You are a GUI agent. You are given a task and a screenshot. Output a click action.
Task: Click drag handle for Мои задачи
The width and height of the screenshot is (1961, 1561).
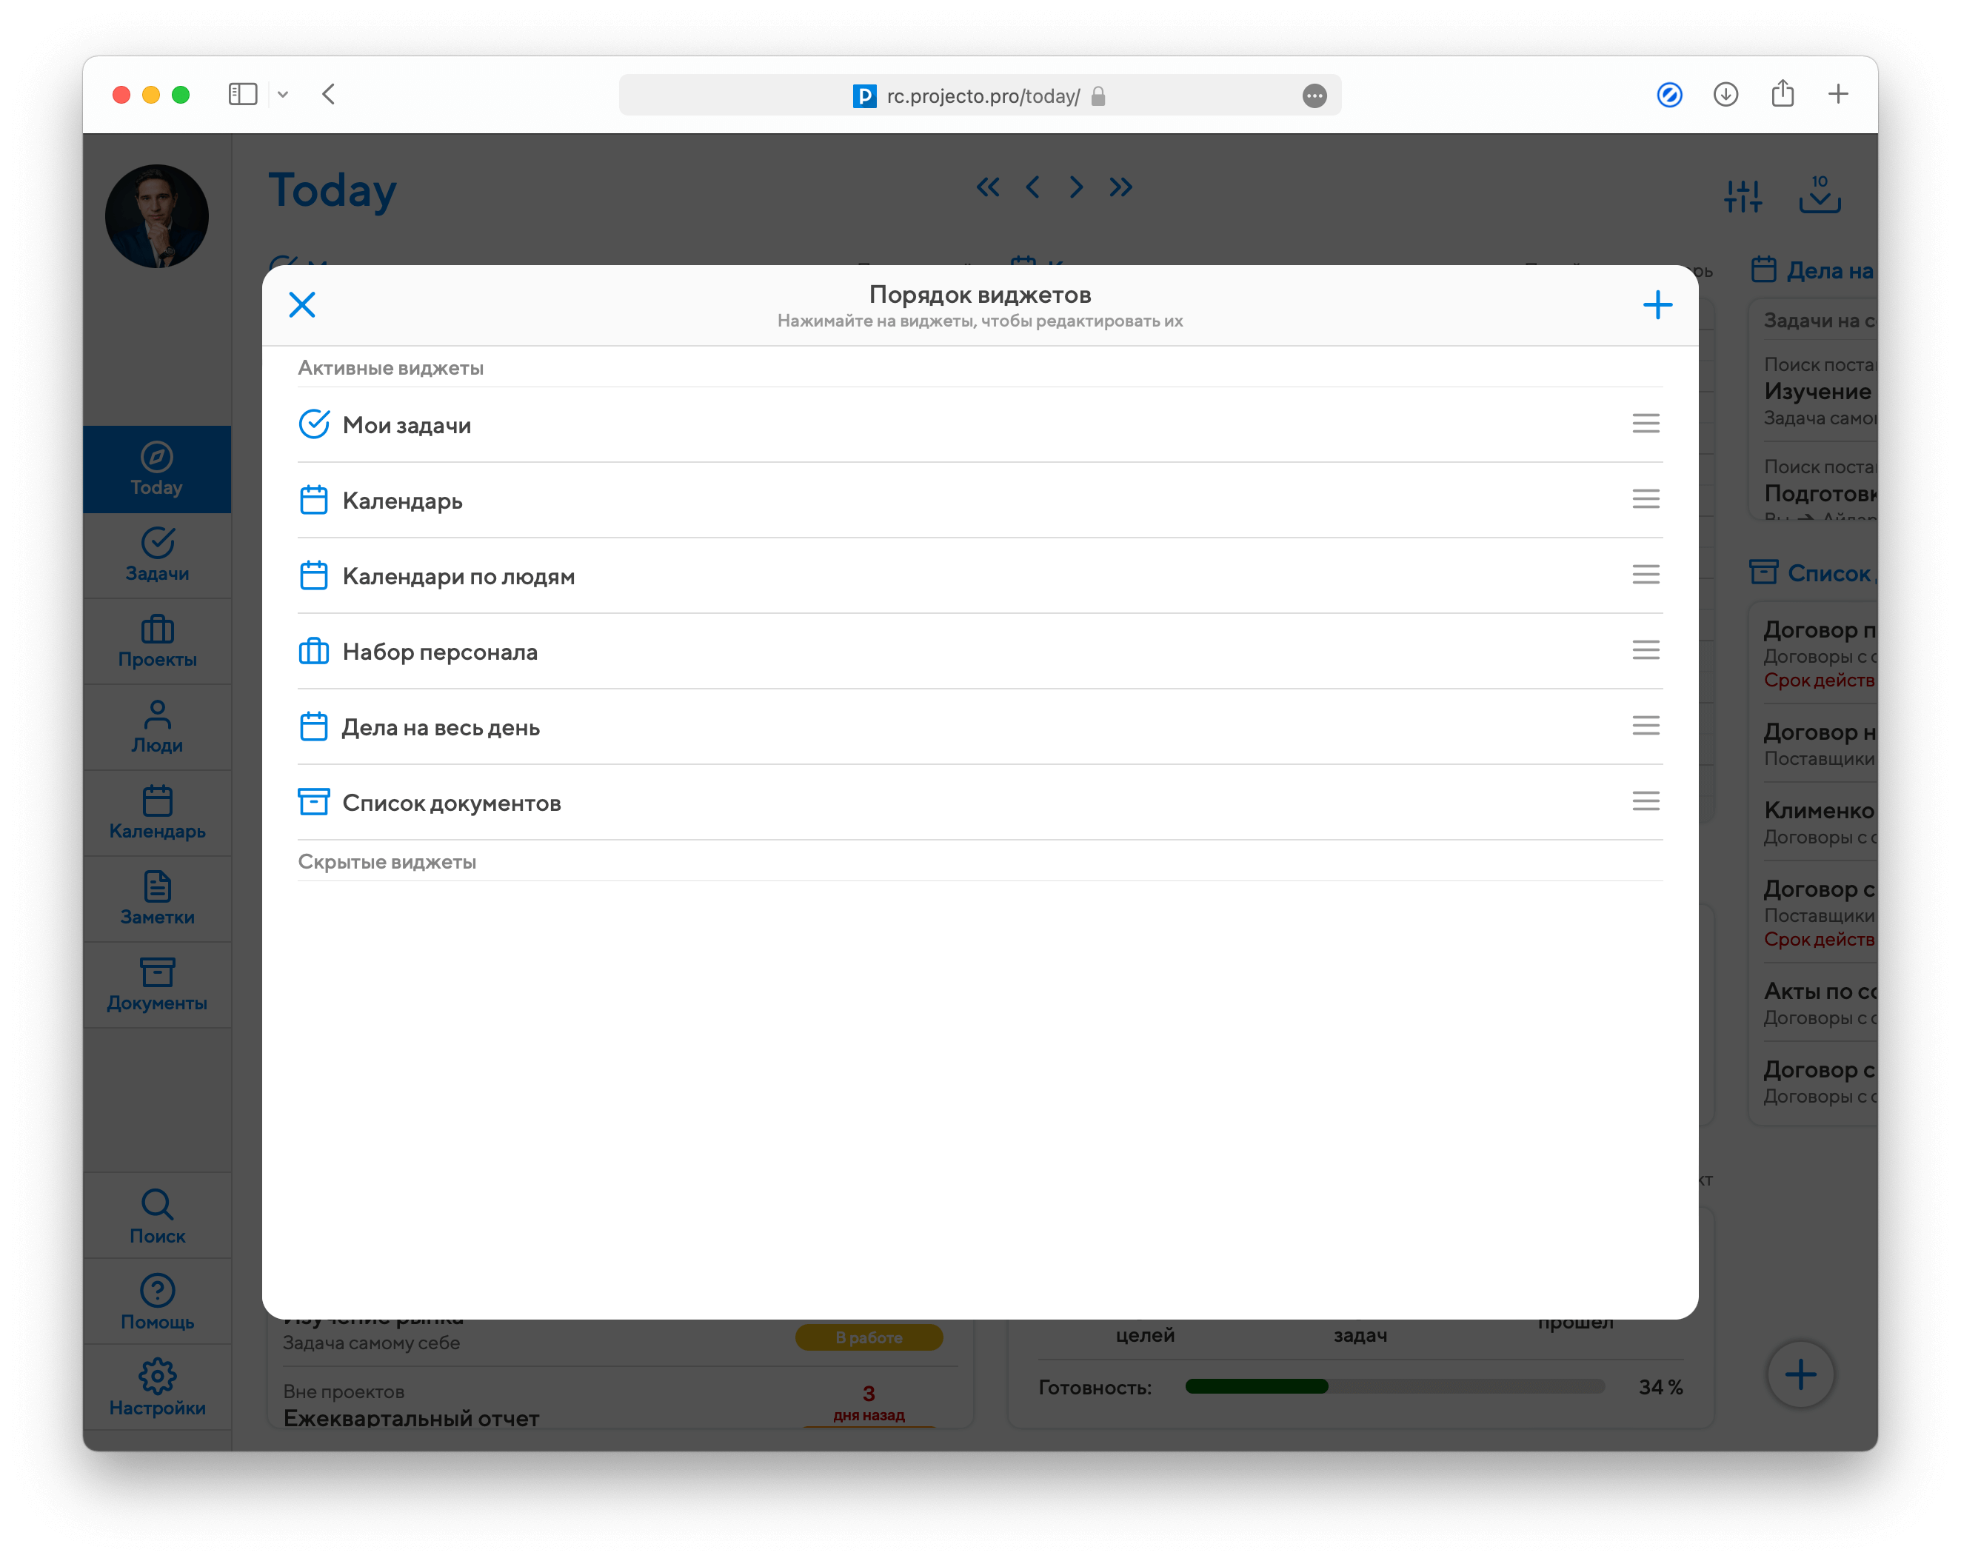coord(1646,424)
